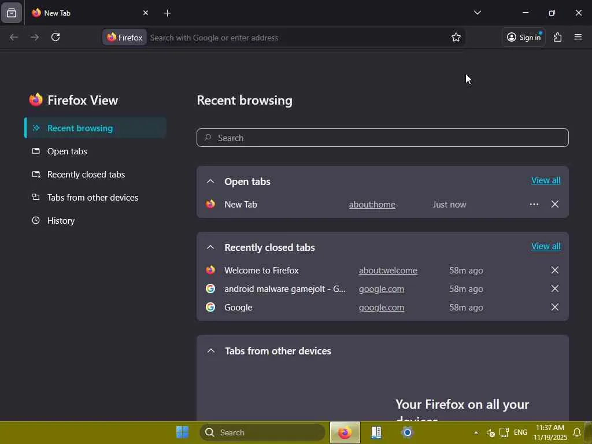This screenshot has width=592, height=444.
Task: Open the book app taskbar icon
Action: (376, 432)
